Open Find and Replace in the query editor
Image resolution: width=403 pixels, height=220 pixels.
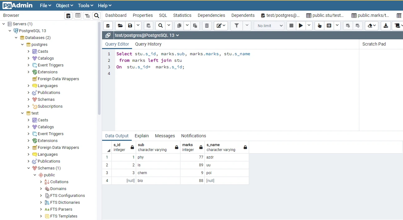(160, 26)
